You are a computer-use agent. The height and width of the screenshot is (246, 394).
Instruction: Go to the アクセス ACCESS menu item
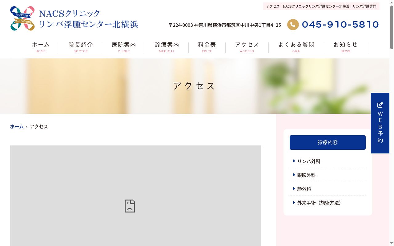tap(247, 47)
